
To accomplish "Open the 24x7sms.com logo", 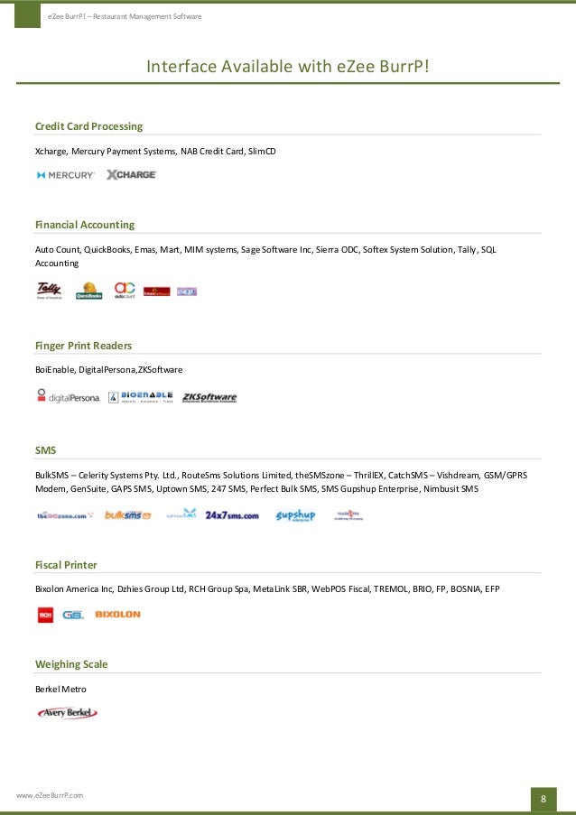I will pyautogui.click(x=232, y=515).
